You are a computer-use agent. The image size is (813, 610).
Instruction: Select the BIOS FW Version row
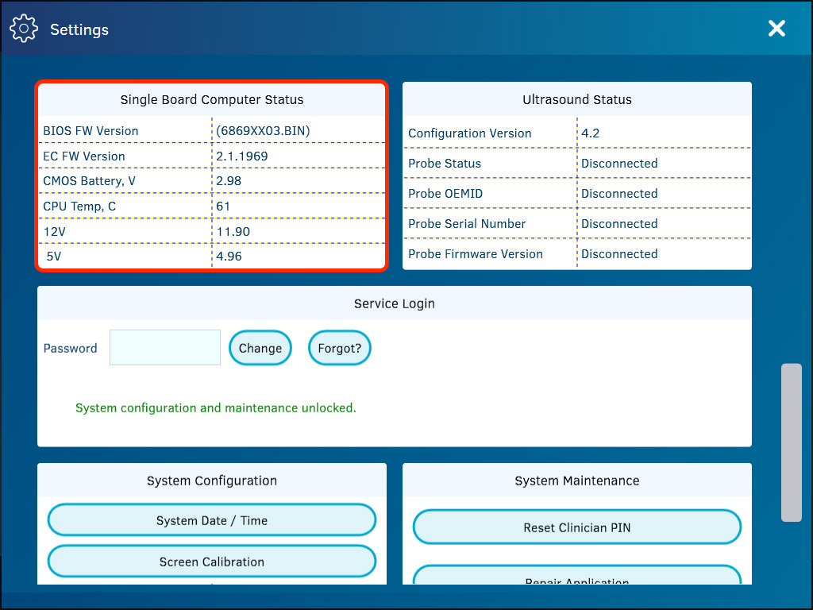coord(90,130)
